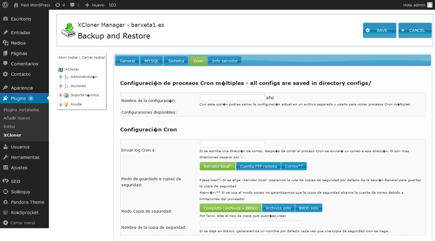This screenshot has height=241, width=435.
Task: Switch to the MYSQL tab
Action: coord(151,61)
